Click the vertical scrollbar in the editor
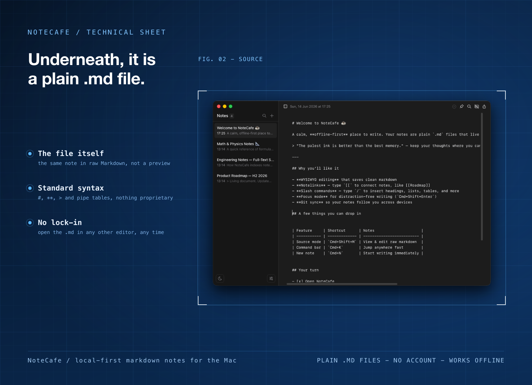Image resolution: width=532 pixels, height=385 pixels. coord(482,176)
